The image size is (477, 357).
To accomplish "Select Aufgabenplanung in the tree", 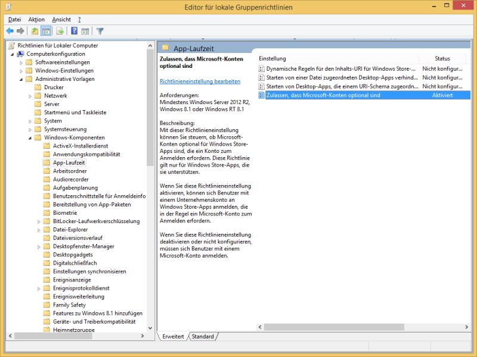I will (x=75, y=187).
